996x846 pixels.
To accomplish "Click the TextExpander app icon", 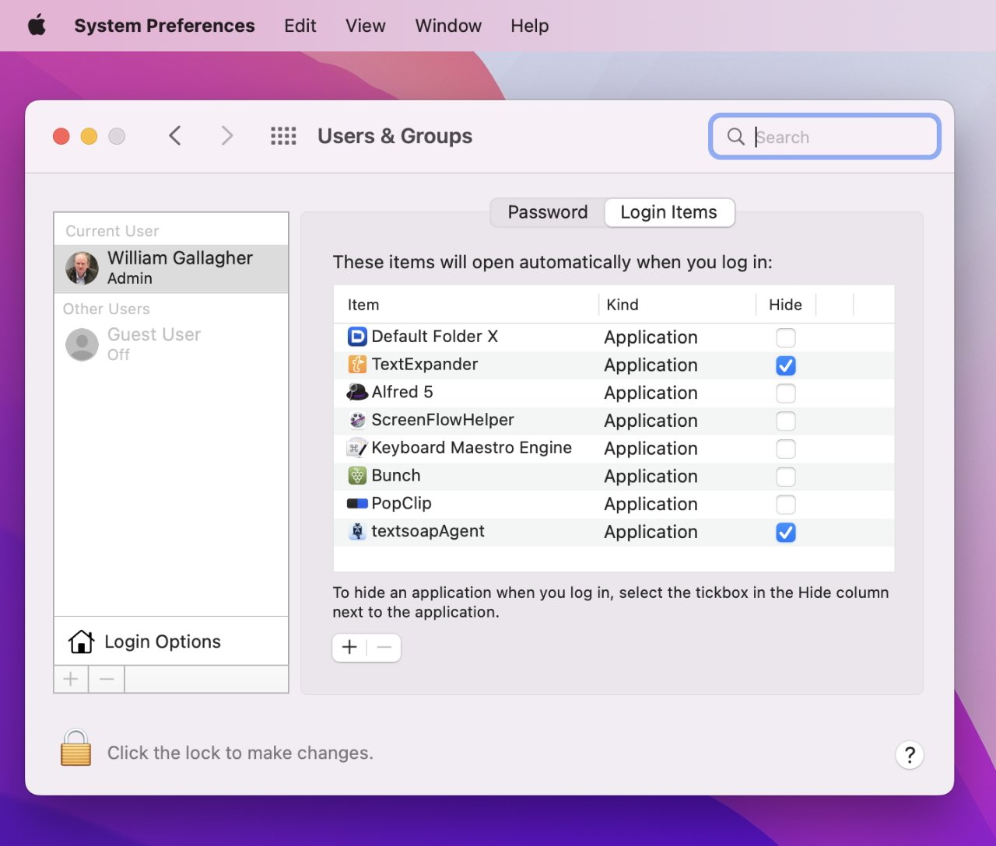I will coord(356,365).
